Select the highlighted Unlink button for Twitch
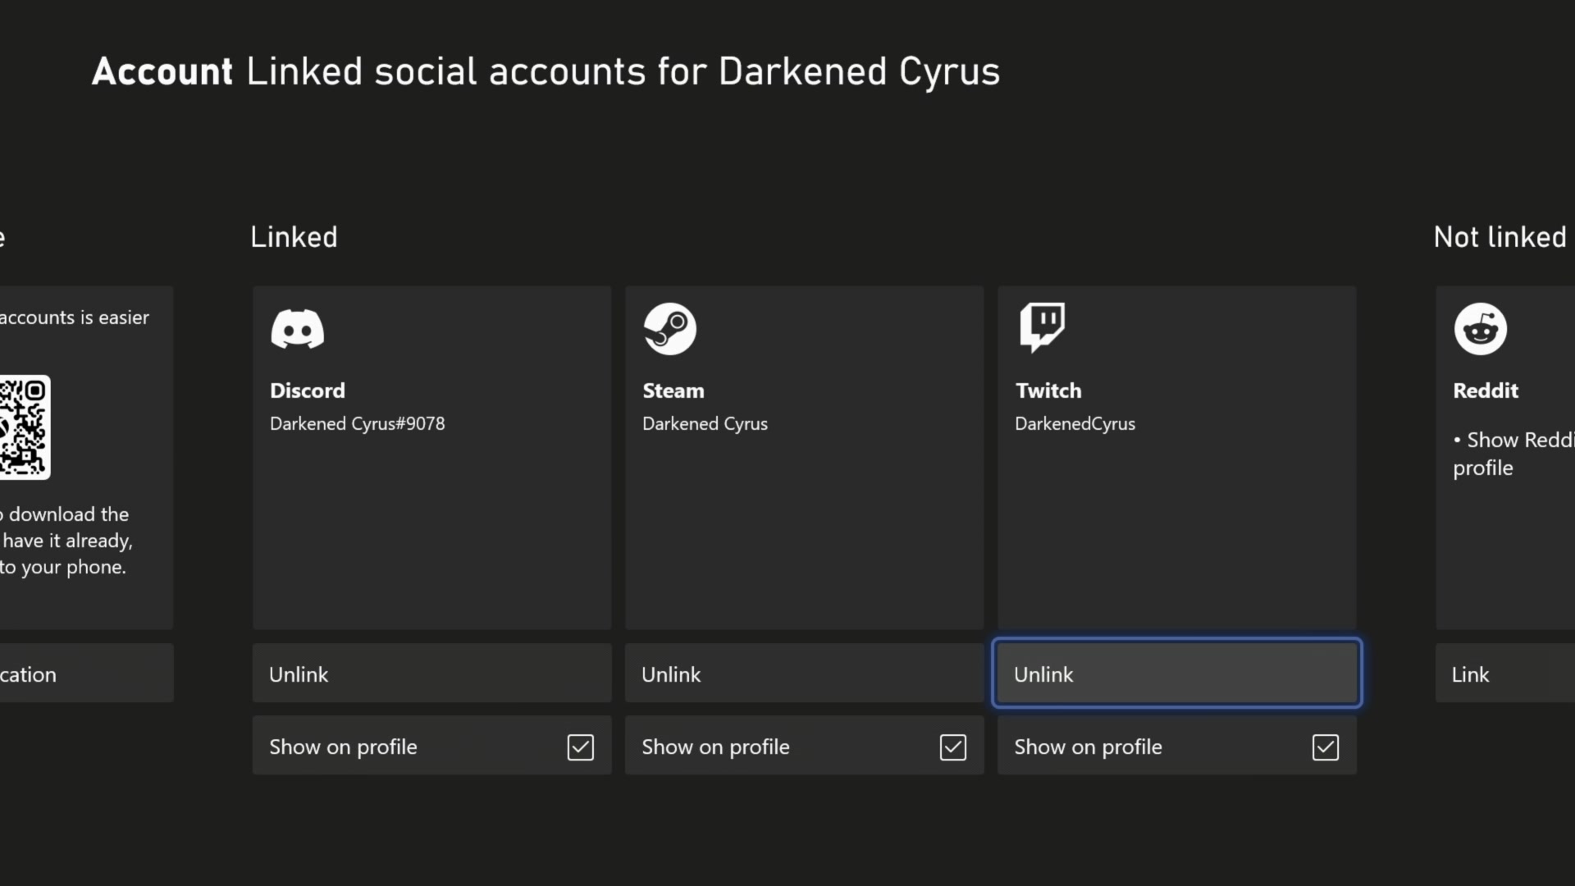1575x886 pixels. click(x=1176, y=674)
